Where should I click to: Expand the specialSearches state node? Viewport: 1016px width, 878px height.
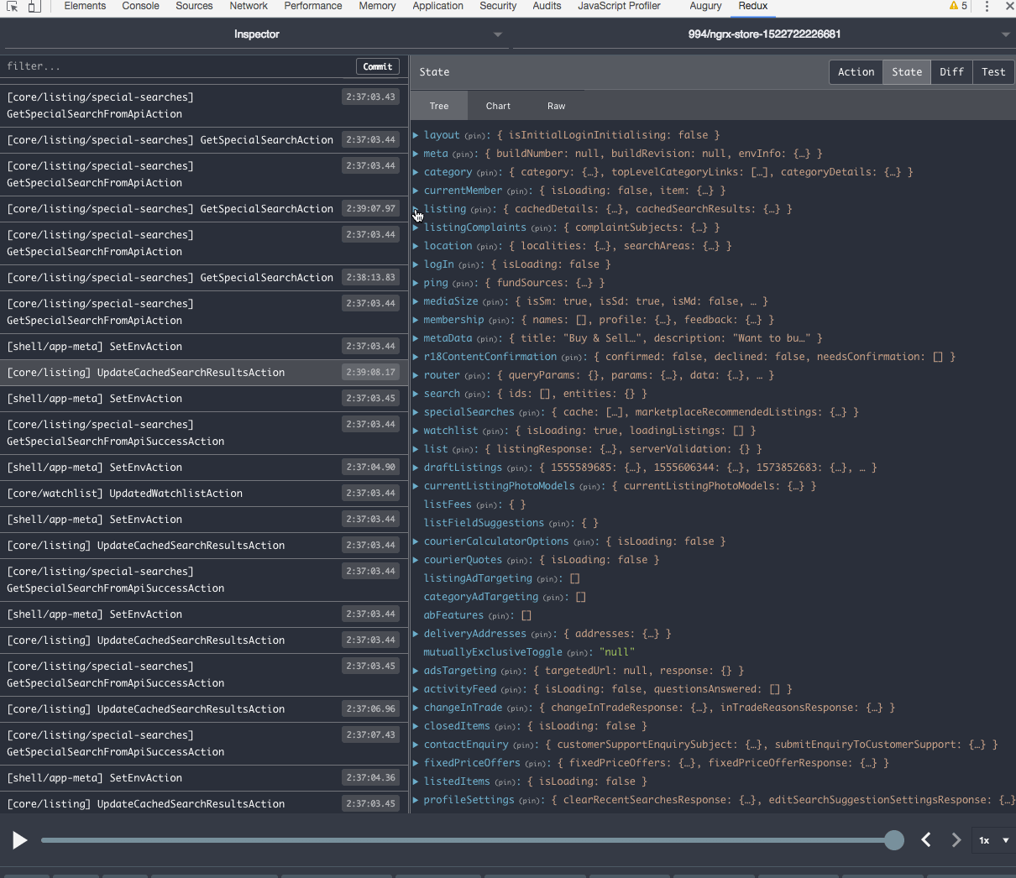click(416, 412)
